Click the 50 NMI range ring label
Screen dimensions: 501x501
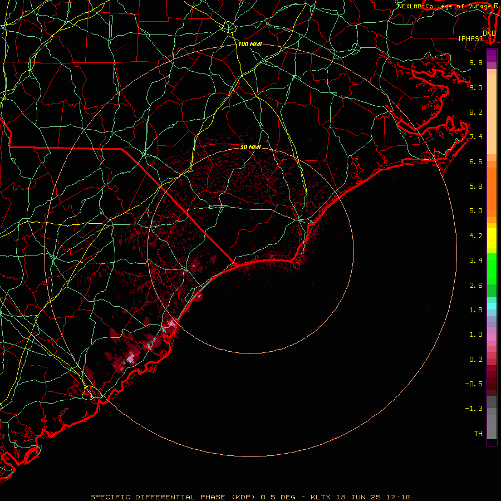(250, 147)
